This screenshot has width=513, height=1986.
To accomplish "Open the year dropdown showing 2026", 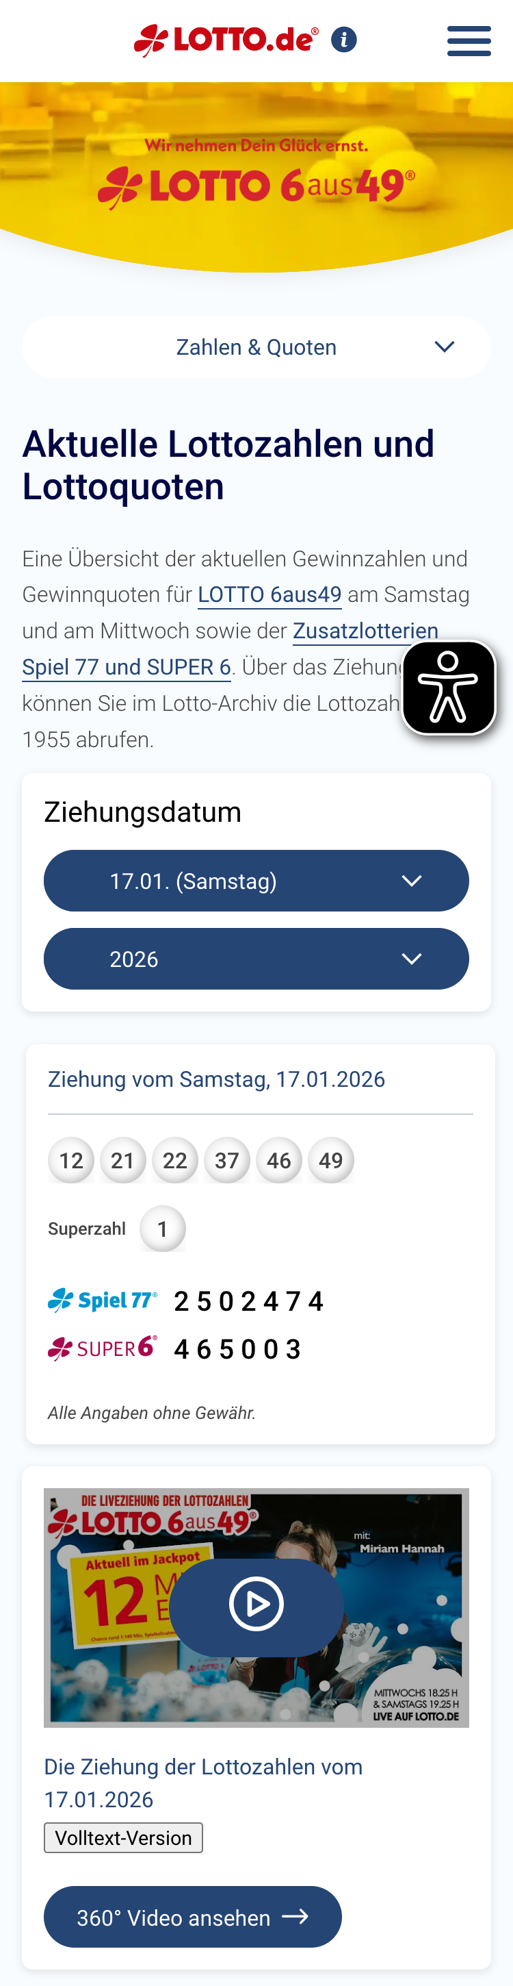I will (256, 958).
